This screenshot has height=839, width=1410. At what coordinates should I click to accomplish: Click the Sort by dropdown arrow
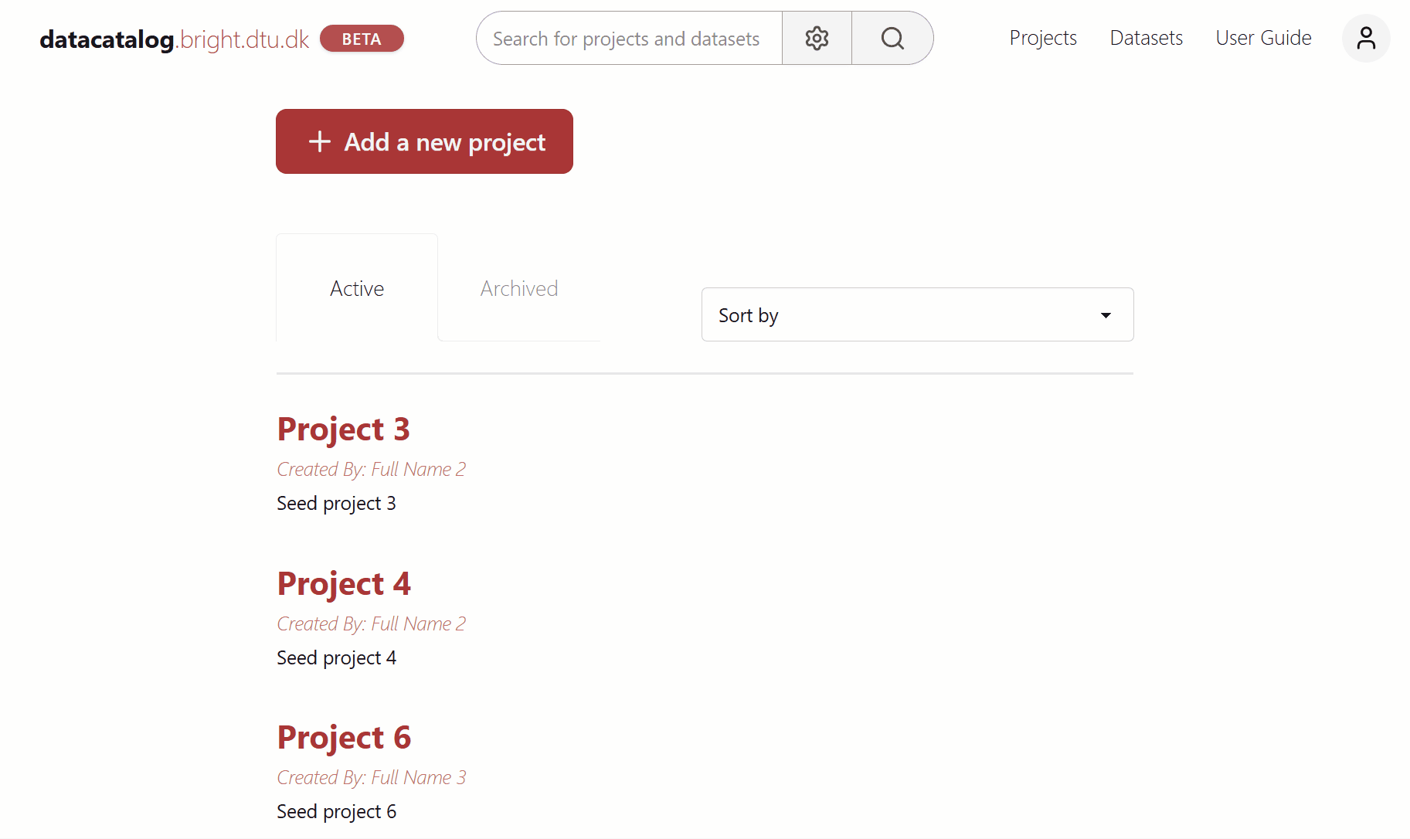[1106, 315]
